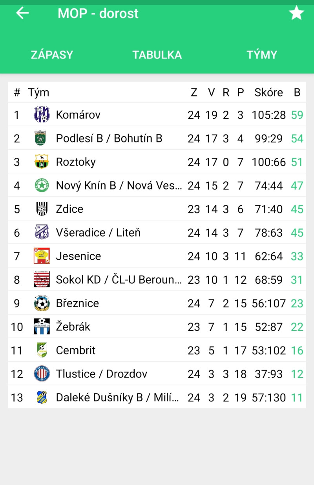
Task: Click the Komárov club logo
Action: [42, 115]
